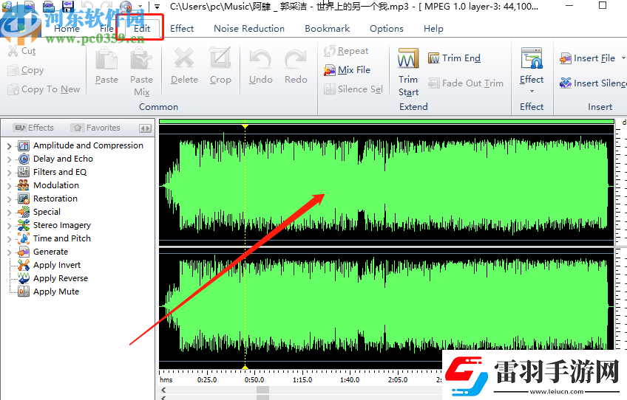
Task: Click the Cut icon in the ribbon
Action: pyautogui.click(x=13, y=51)
